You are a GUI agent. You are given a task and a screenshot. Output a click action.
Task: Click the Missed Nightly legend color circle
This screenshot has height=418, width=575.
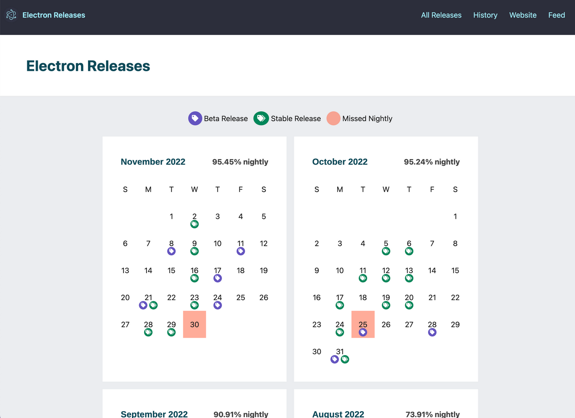(333, 118)
